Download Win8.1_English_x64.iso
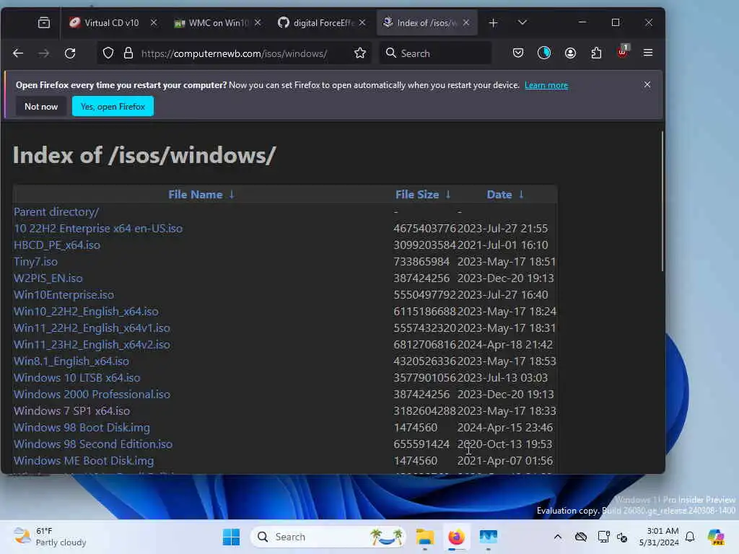The image size is (739, 554). click(x=71, y=361)
